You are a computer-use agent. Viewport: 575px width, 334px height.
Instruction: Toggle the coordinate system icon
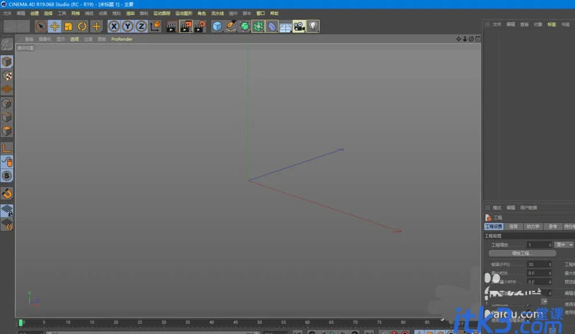tap(155, 26)
